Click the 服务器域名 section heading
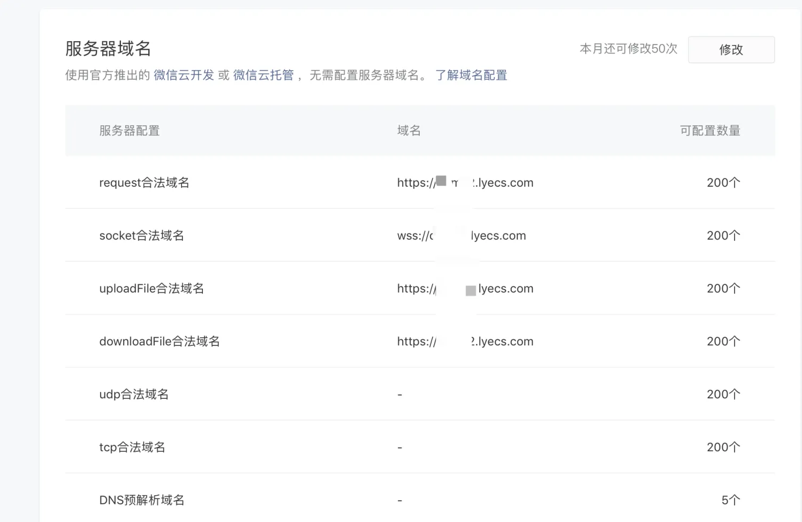Screen dimensions: 802x522 (x=108, y=49)
